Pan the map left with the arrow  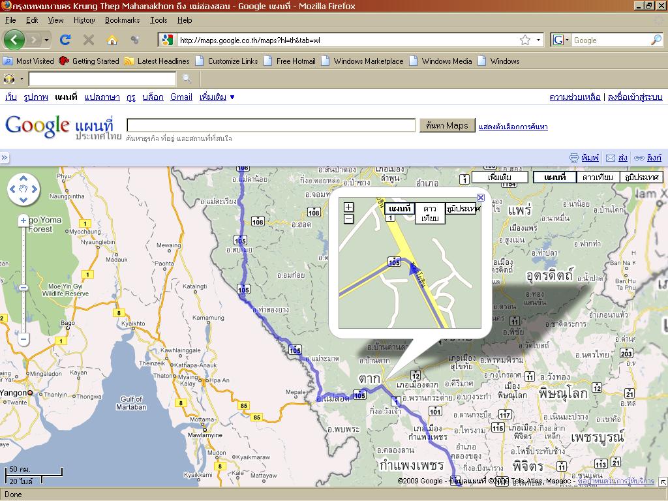(12, 189)
